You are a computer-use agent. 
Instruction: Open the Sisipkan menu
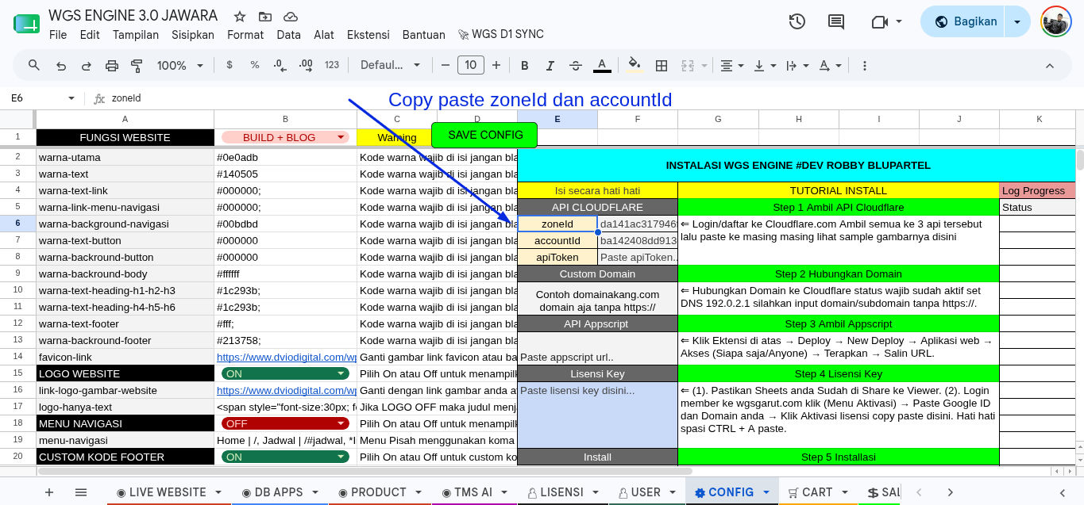193,35
